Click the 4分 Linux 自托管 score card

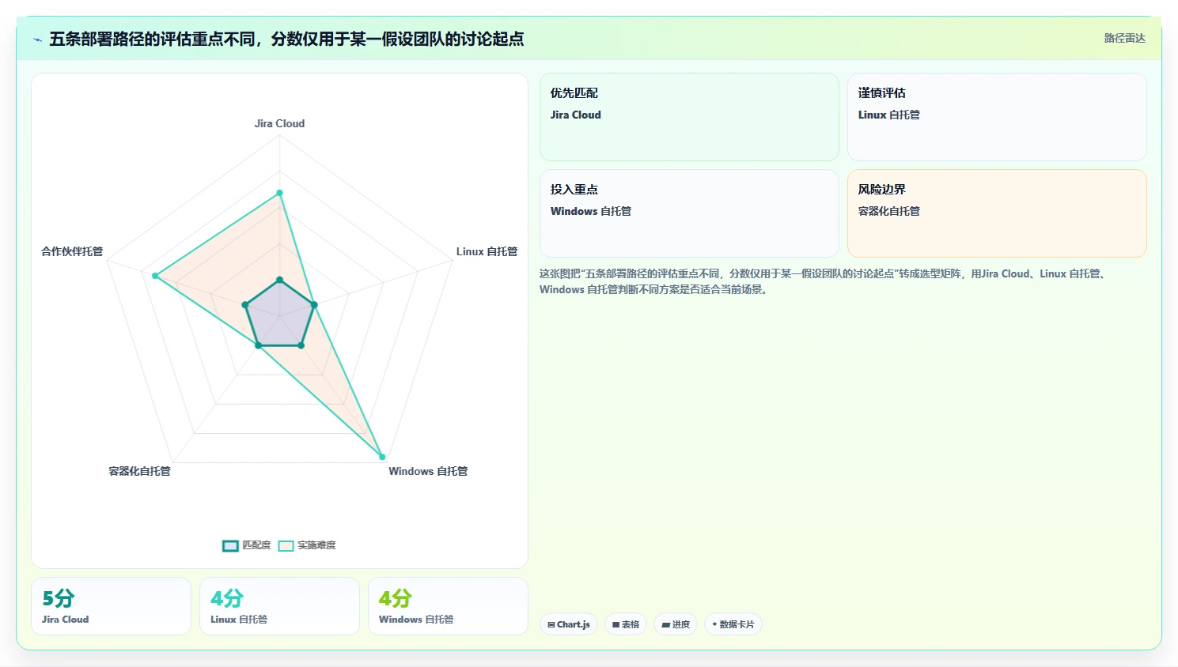pyautogui.click(x=279, y=606)
